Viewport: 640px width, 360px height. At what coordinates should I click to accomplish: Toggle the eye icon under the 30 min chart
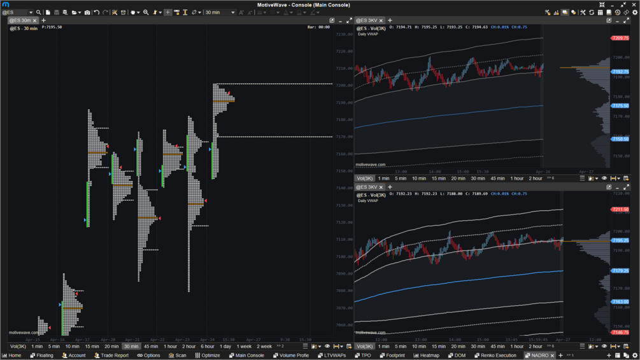pyautogui.click(x=327, y=346)
